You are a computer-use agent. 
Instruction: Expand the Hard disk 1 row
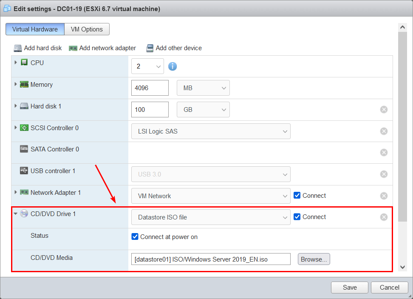pos(16,106)
